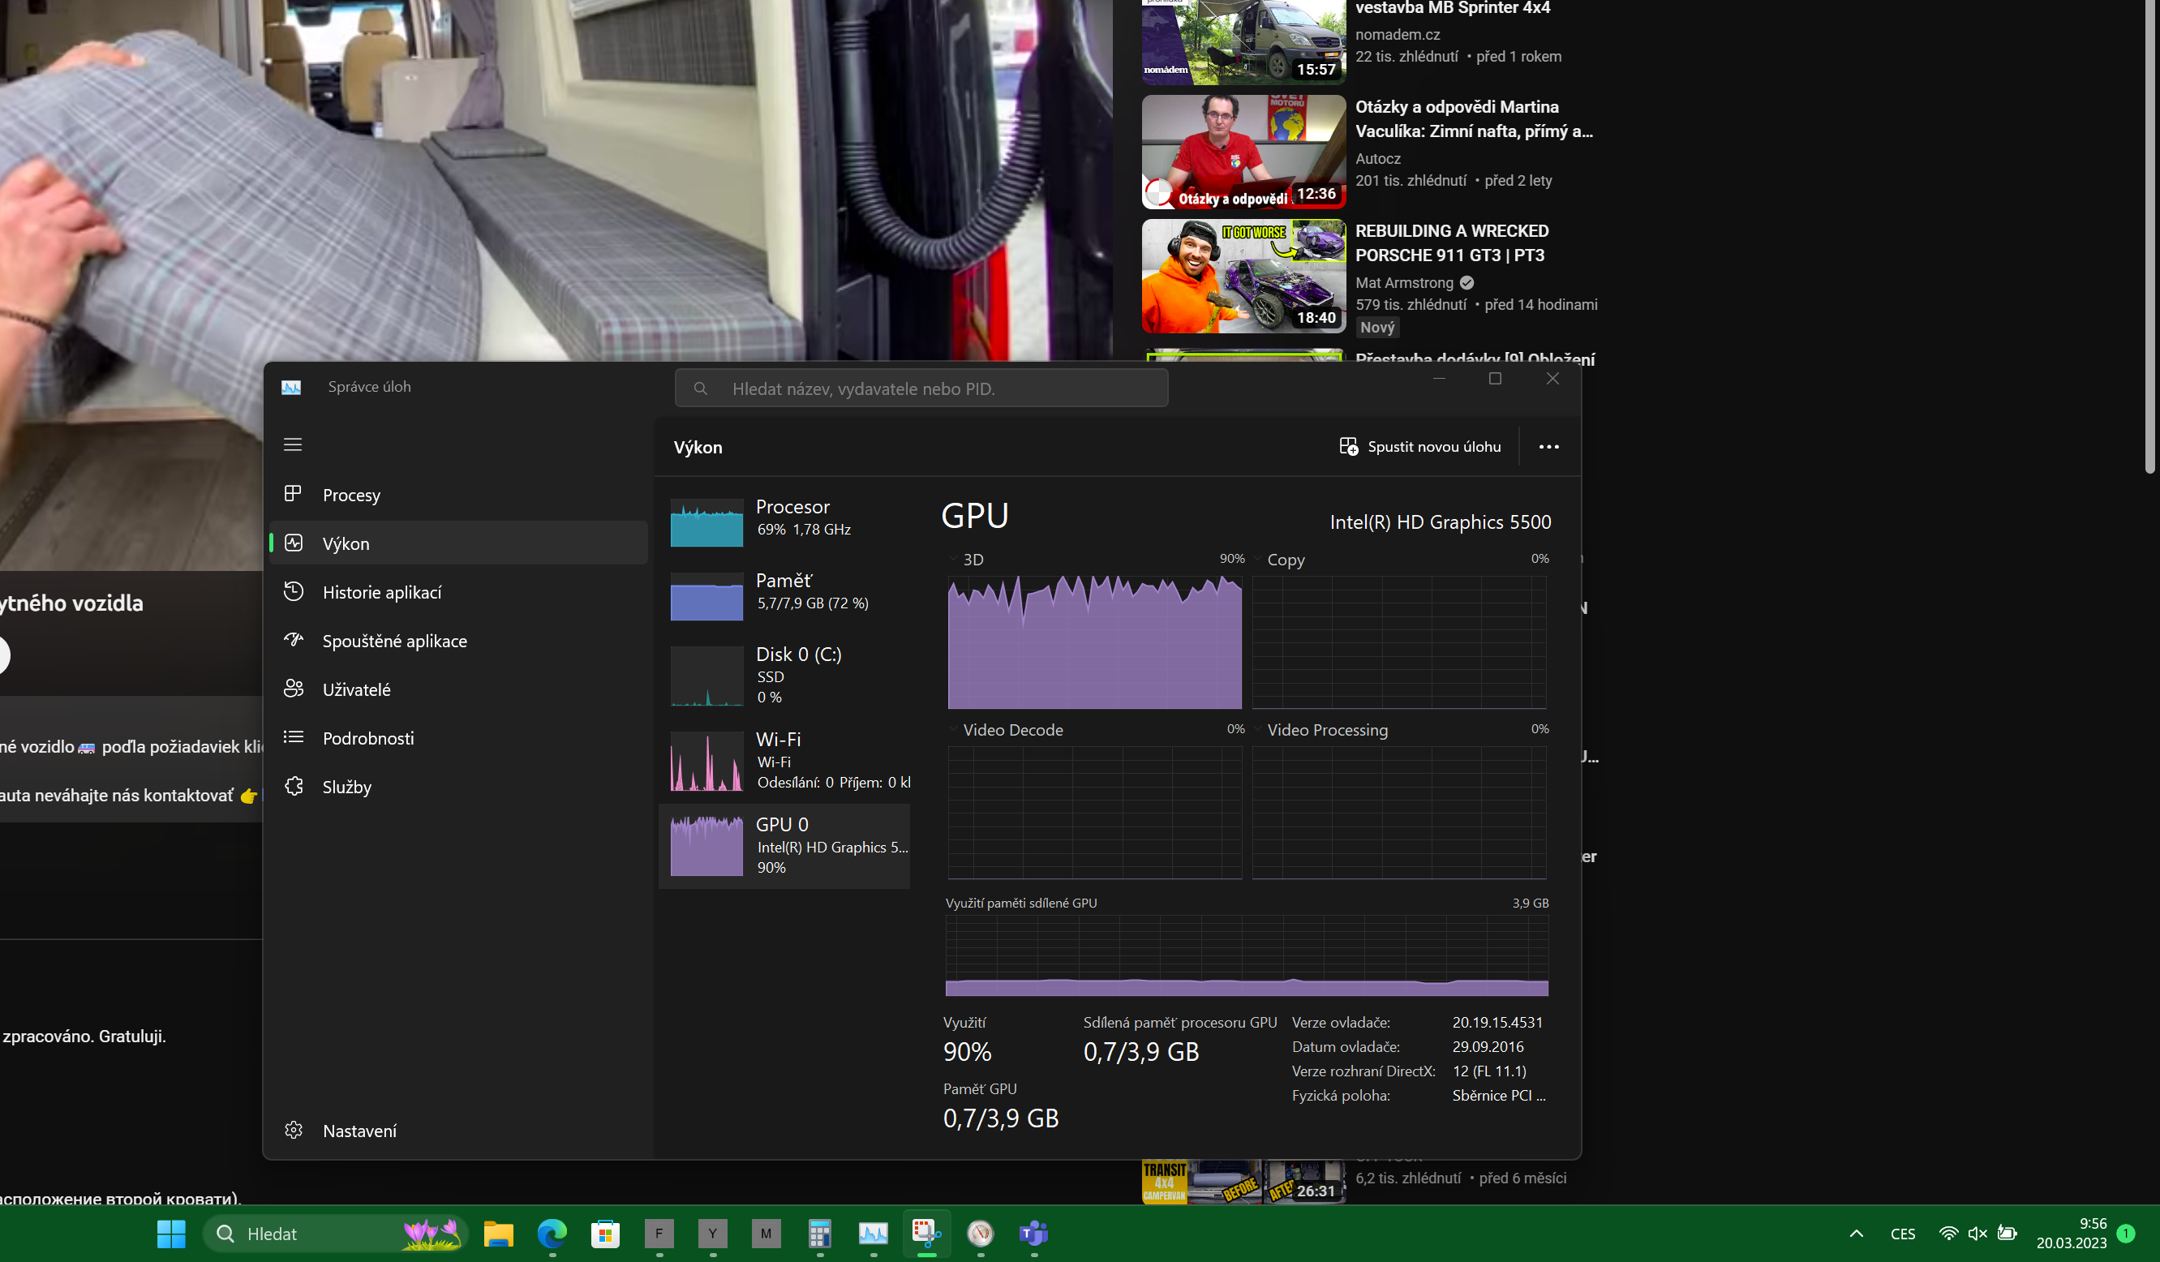The height and width of the screenshot is (1262, 2160).
Task: Click the Historie aplikací clock icon
Action: pos(293,591)
